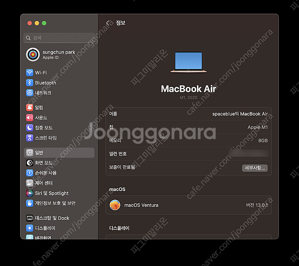Click the Apple ID profile avatar
Viewport: 299px width, 266px height.
pos(33,54)
